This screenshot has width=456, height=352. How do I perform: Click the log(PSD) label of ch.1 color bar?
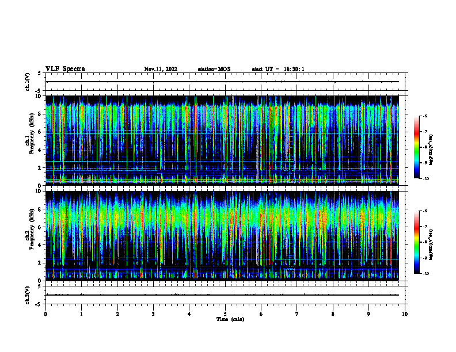pyautogui.click(x=431, y=150)
